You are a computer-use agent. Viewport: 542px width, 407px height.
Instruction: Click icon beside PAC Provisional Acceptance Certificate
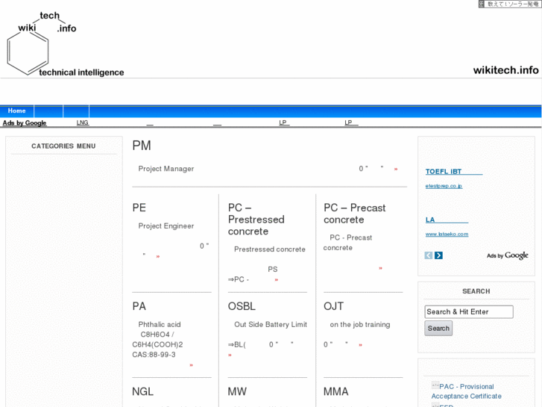point(435,385)
